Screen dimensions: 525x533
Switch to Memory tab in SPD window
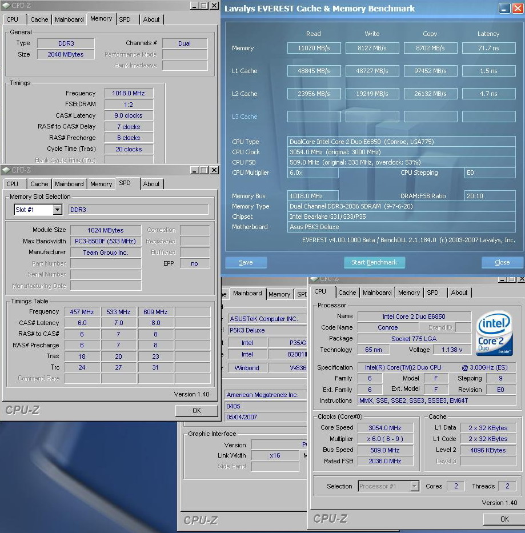(x=101, y=184)
